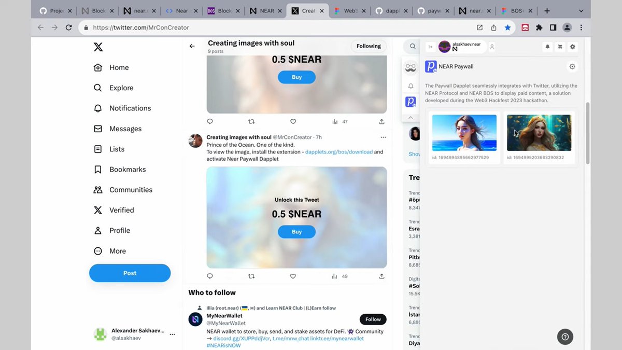This screenshot has height=350, width=622.
Task: Open purchased image id 1694994895662977529
Action: click(x=464, y=133)
